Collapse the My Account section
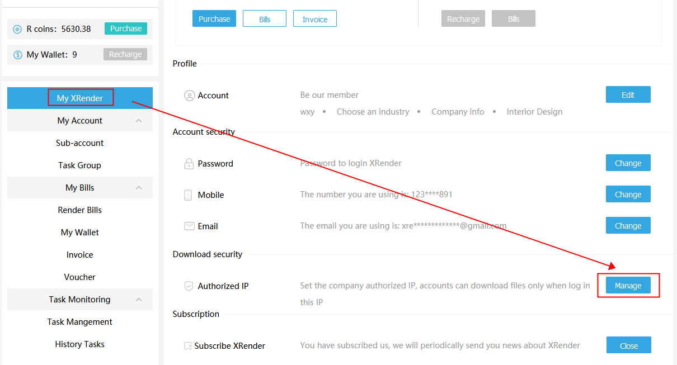This screenshot has width=677, height=365. tap(139, 121)
